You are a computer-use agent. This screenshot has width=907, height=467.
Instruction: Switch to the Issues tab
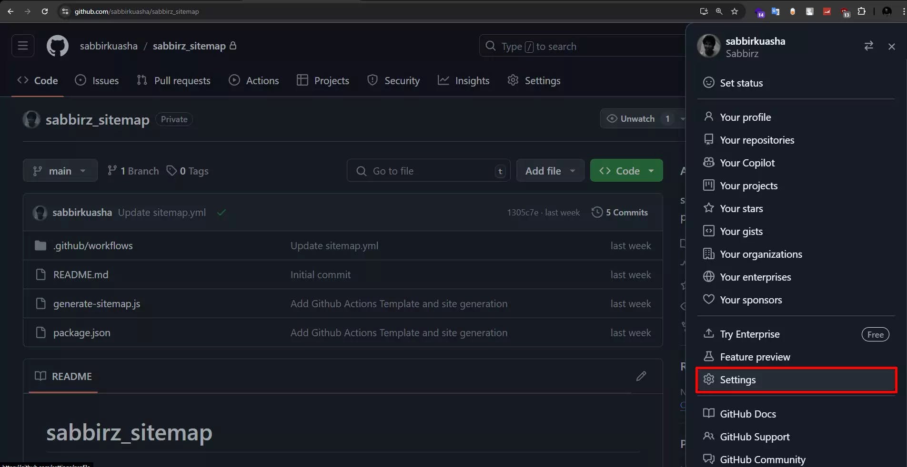tap(97, 81)
